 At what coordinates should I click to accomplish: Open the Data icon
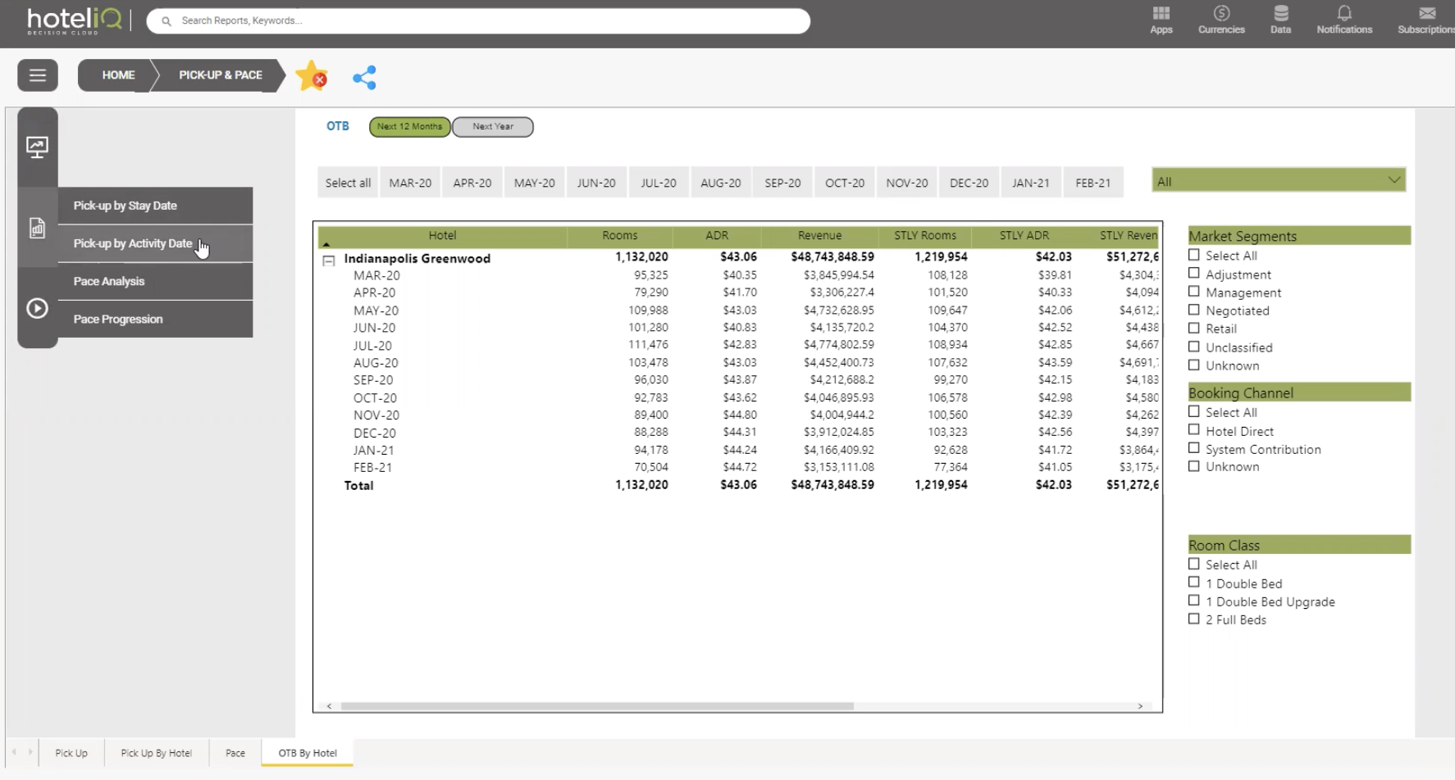click(x=1280, y=13)
